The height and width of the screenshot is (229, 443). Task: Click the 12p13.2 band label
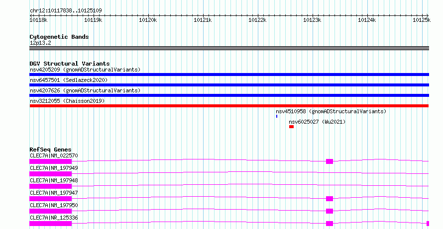coord(40,43)
